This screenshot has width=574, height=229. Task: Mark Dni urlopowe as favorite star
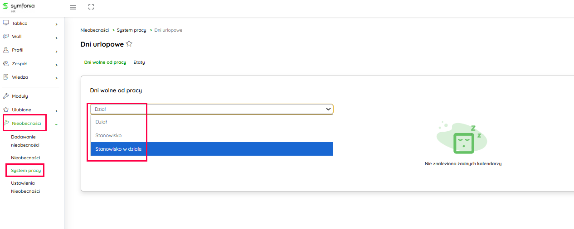[129, 44]
